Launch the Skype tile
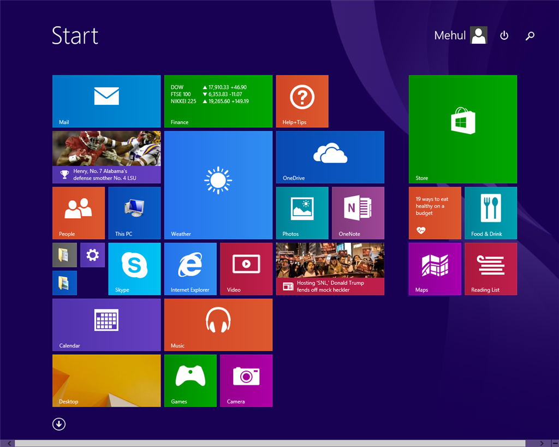This screenshot has height=447, width=559. [x=134, y=269]
